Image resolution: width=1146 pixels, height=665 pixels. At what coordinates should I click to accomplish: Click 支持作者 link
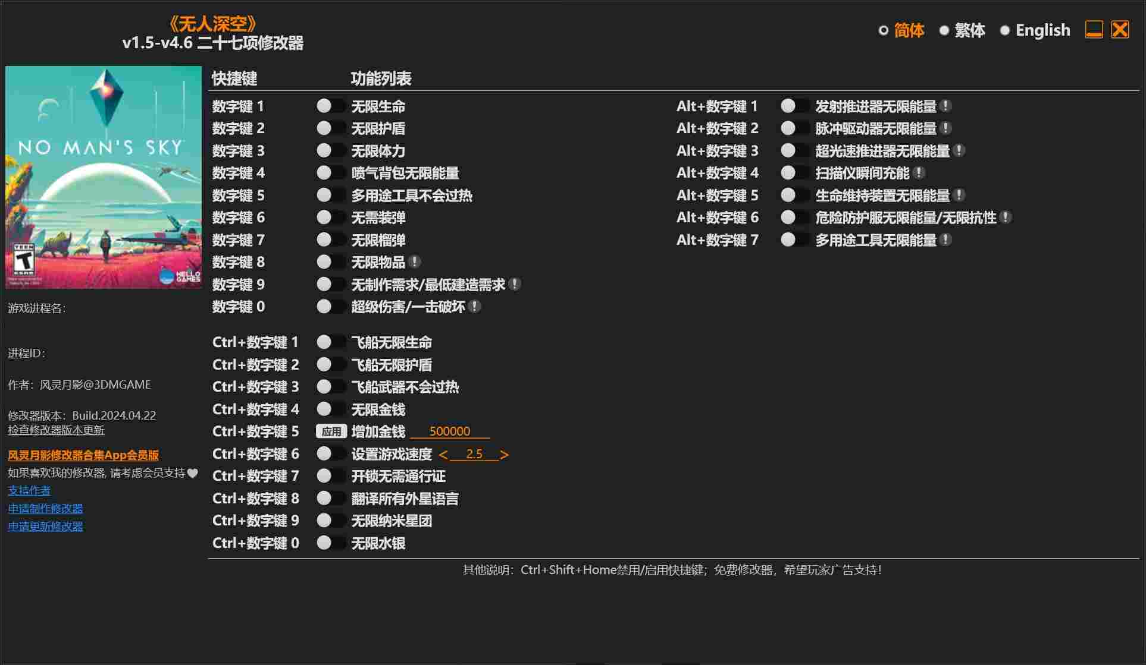point(29,491)
